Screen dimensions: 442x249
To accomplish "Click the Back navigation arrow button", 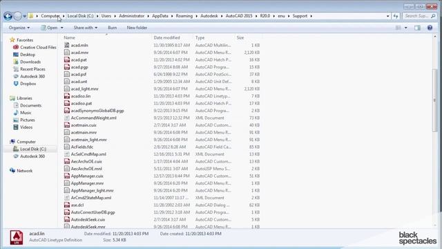I will [x=8, y=16].
